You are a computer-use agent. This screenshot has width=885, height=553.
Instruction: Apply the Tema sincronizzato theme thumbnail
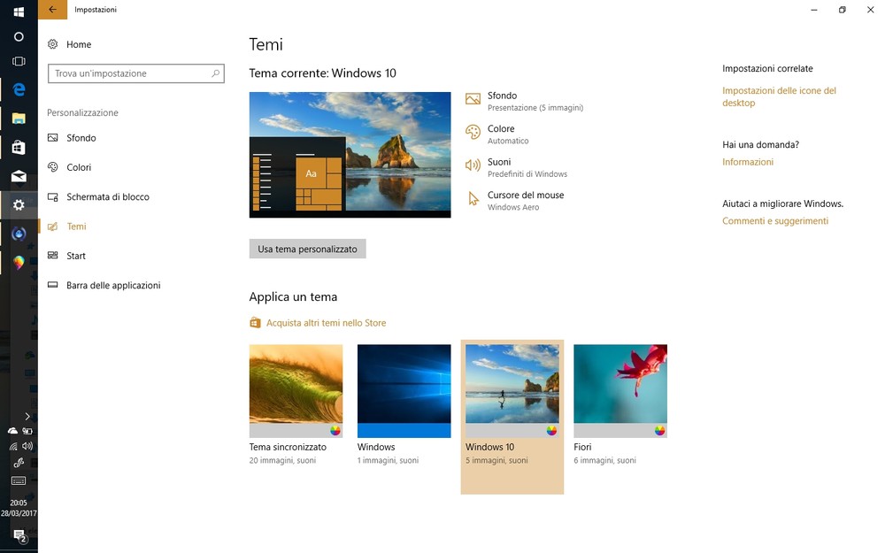[296, 391]
